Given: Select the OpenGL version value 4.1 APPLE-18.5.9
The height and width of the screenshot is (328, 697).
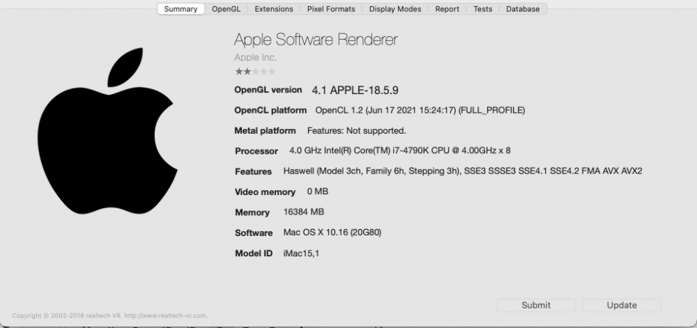Looking at the screenshot, I should point(355,91).
